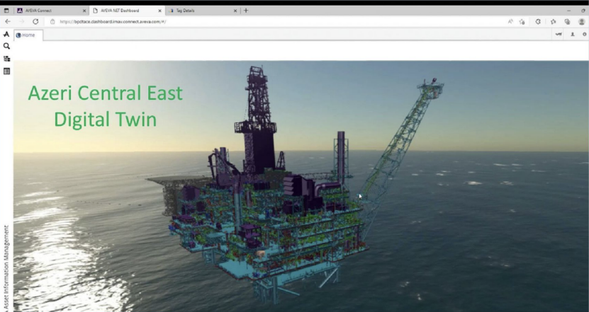589x312 pixels.
Task: Add page to favorites with star-plus icon
Action: click(x=522, y=22)
